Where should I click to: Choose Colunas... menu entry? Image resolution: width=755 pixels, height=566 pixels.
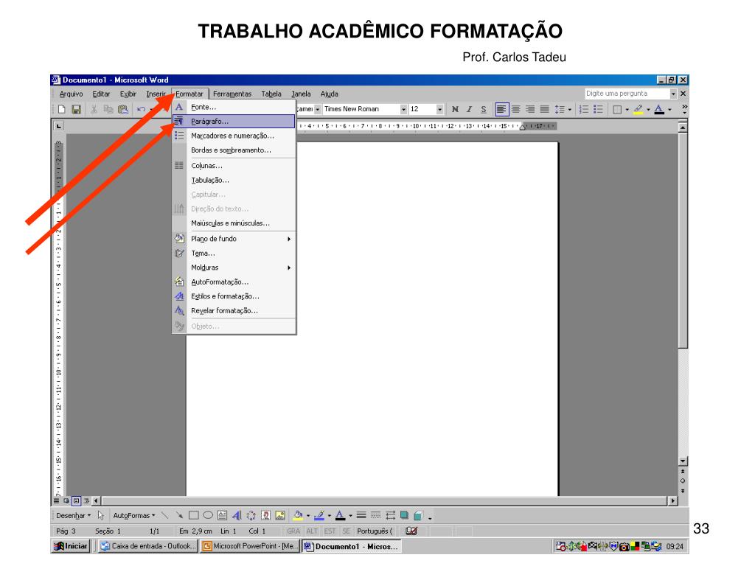point(234,166)
